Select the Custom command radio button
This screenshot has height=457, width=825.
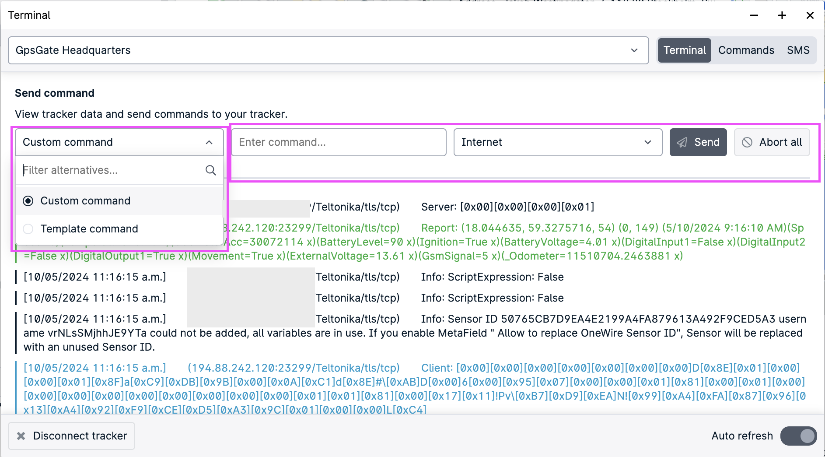[28, 200]
